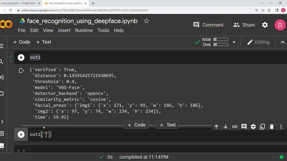
Task: Open more cell actions menu
Action: click(x=281, y=127)
